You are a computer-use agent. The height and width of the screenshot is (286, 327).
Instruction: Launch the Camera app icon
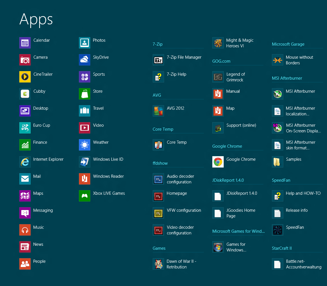(x=25, y=60)
